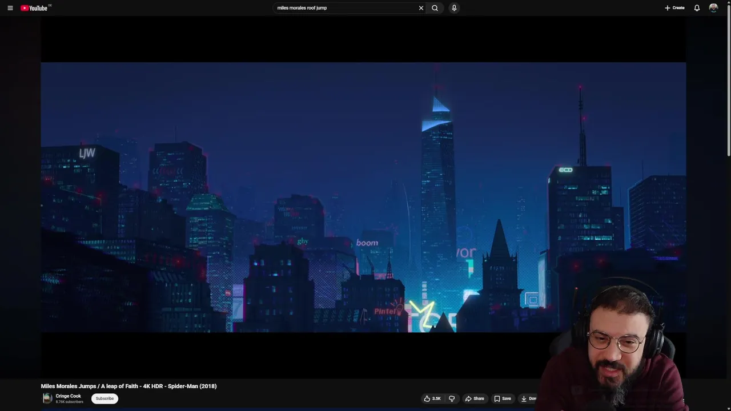Click the '8.76K subscribers' text
The width and height of the screenshot is (731, 411).
pos(69,402)
